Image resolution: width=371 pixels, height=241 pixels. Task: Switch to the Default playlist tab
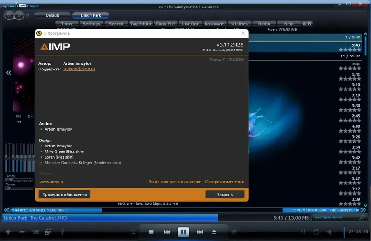[x=52, y=15]
